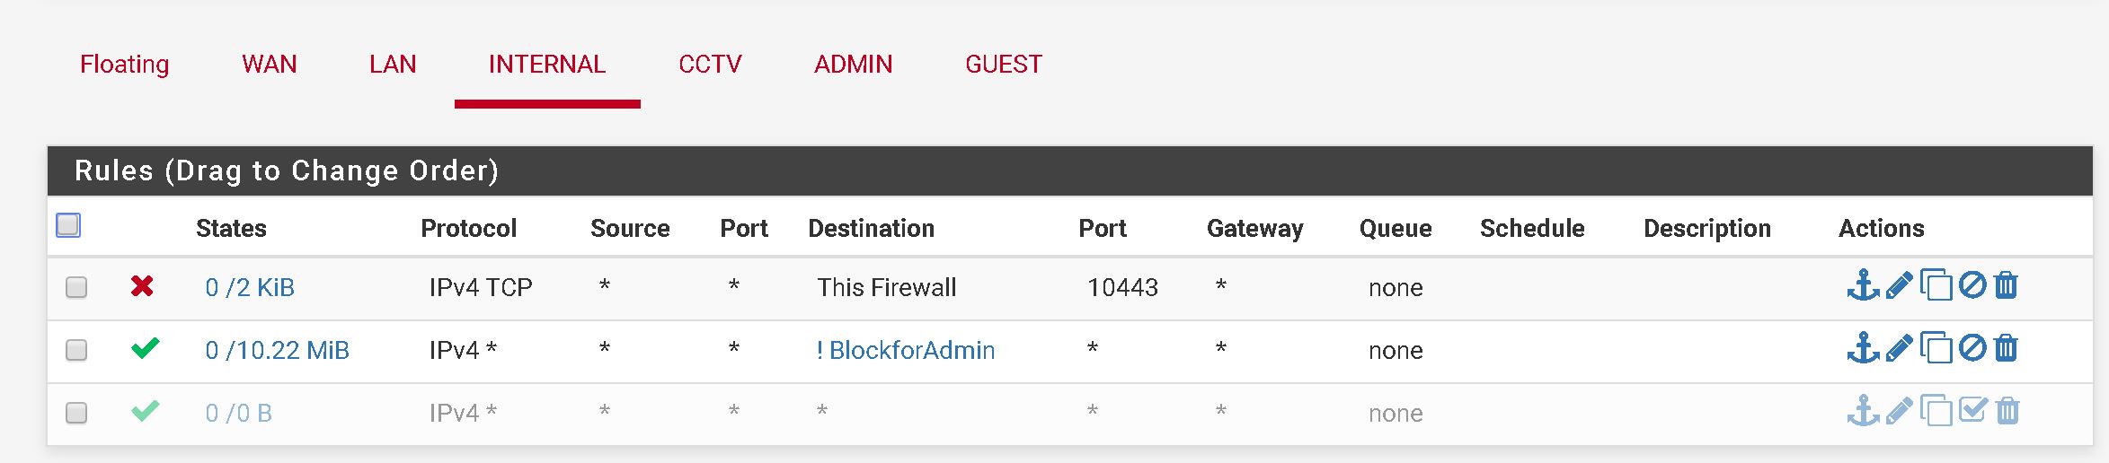
Task: Edit the This Firewall rule with pencil icon
Action: coord(1899,286)
